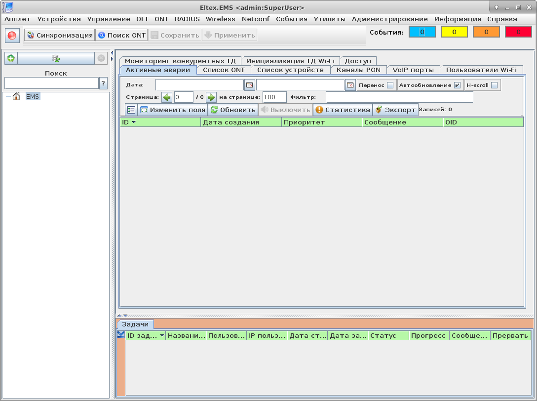The width and height of the screenshot is (537, 401).
Task: Open the second date calendar picker
Action: pos(350,85)
